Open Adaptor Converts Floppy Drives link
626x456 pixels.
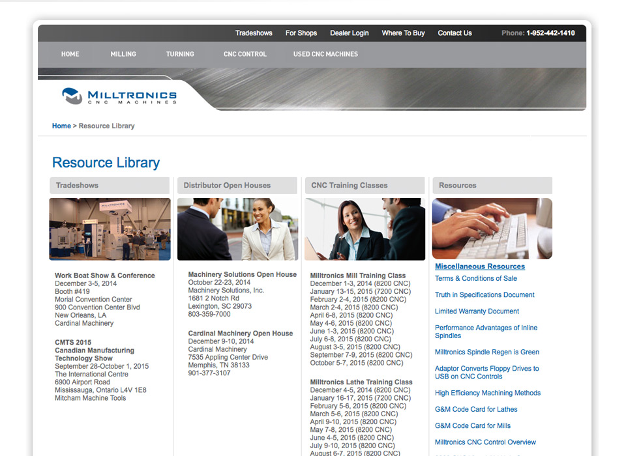pyautogui.click(x=487, y=373)
